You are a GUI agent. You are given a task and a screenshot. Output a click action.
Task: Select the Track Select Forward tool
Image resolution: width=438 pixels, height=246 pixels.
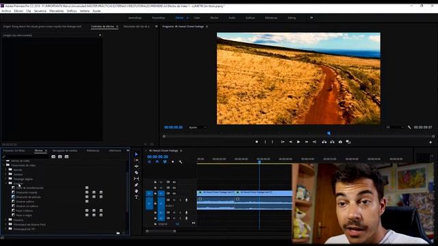click(136, 161)
